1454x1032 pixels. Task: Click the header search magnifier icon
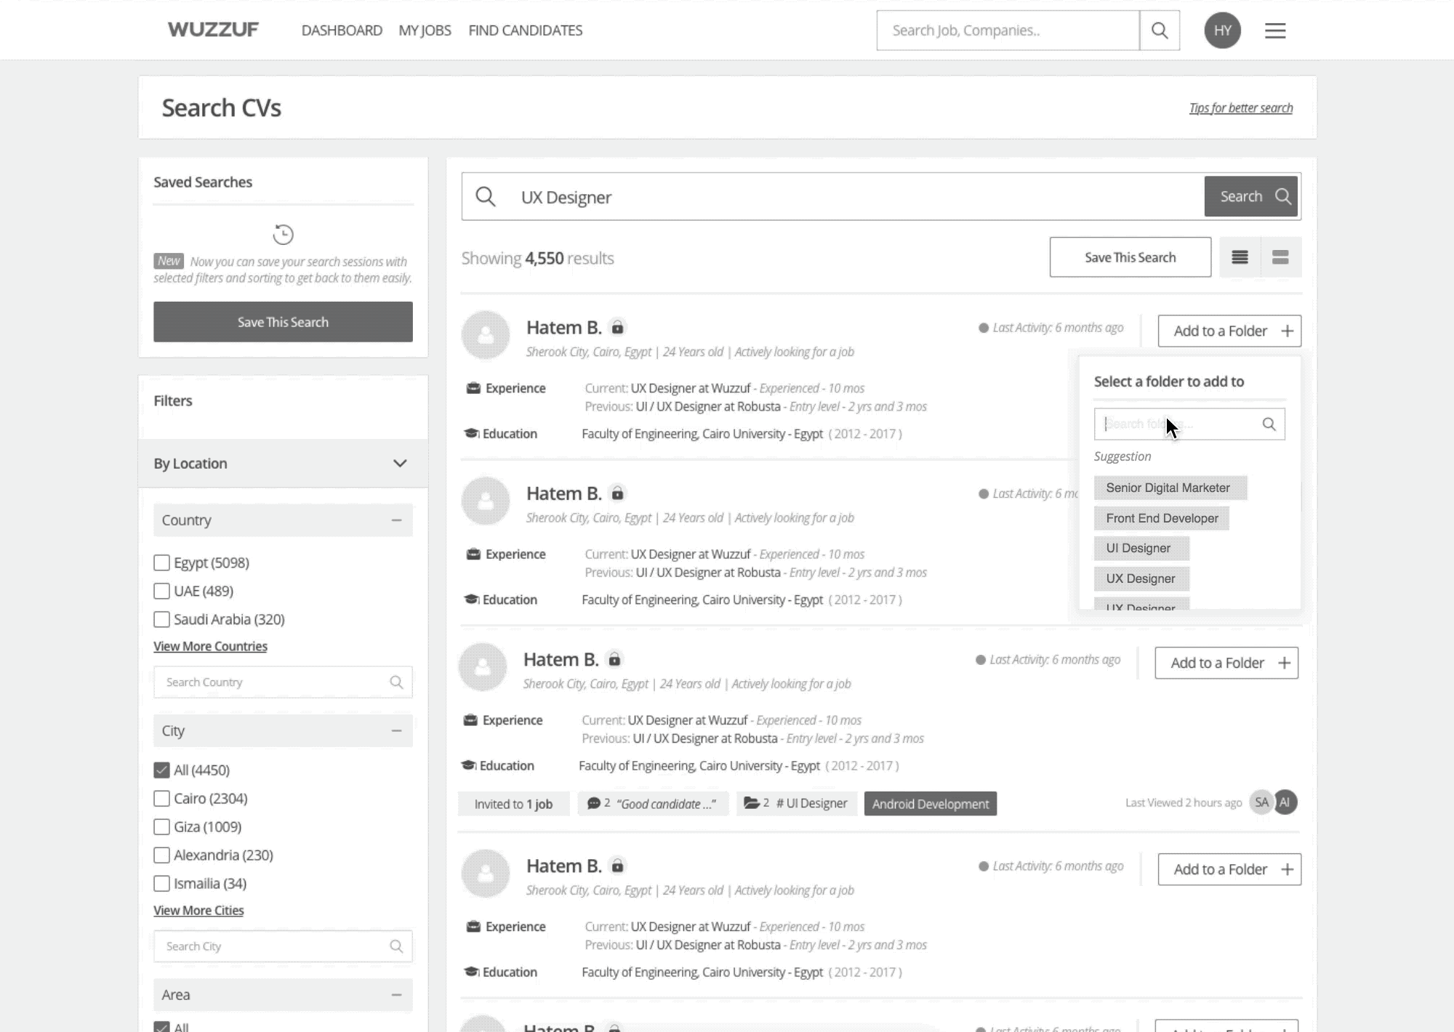coord(1160,31)
